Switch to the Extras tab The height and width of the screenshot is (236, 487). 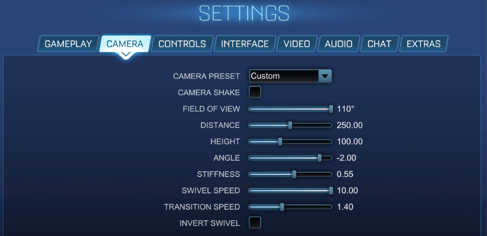(424, 44)
